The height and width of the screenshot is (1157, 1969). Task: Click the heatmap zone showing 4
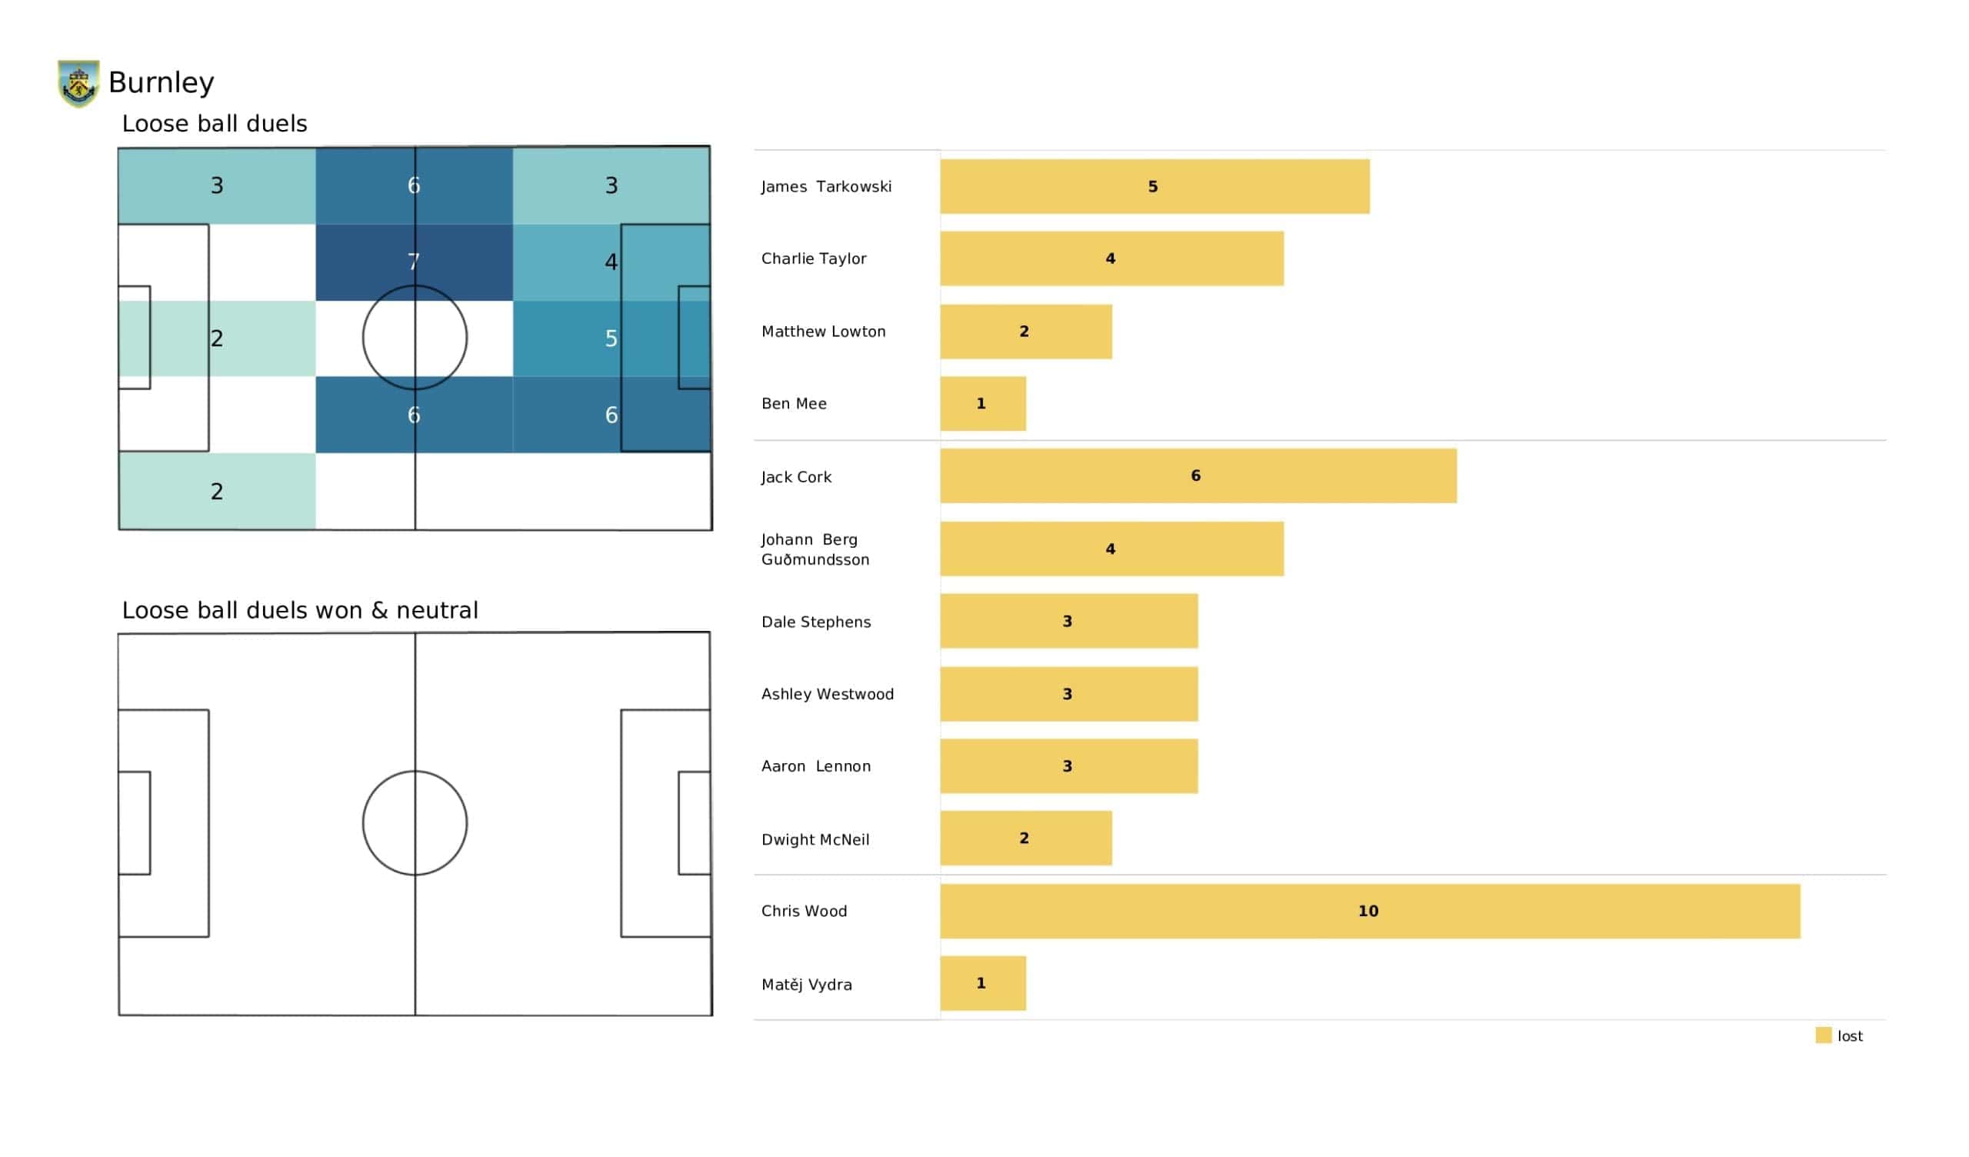611,262
